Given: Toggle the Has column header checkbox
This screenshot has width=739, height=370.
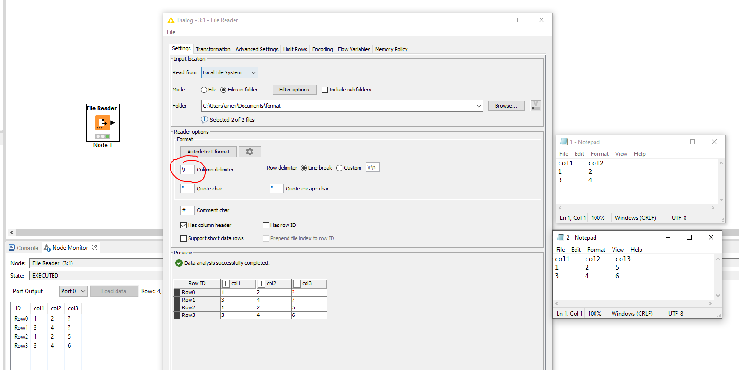Looking at the screenshot, I should coord(184,225).
